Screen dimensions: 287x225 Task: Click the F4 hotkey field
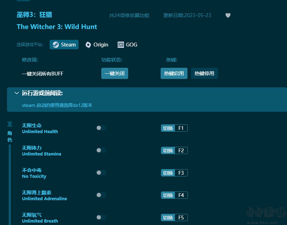[x=181, y=195]
